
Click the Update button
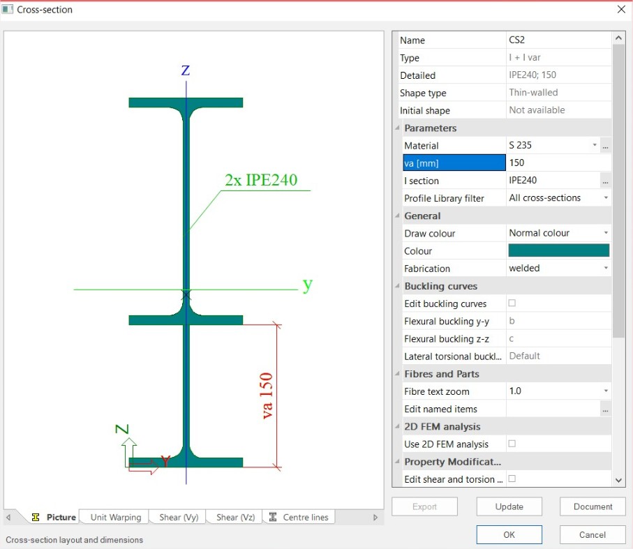point(509,506)
